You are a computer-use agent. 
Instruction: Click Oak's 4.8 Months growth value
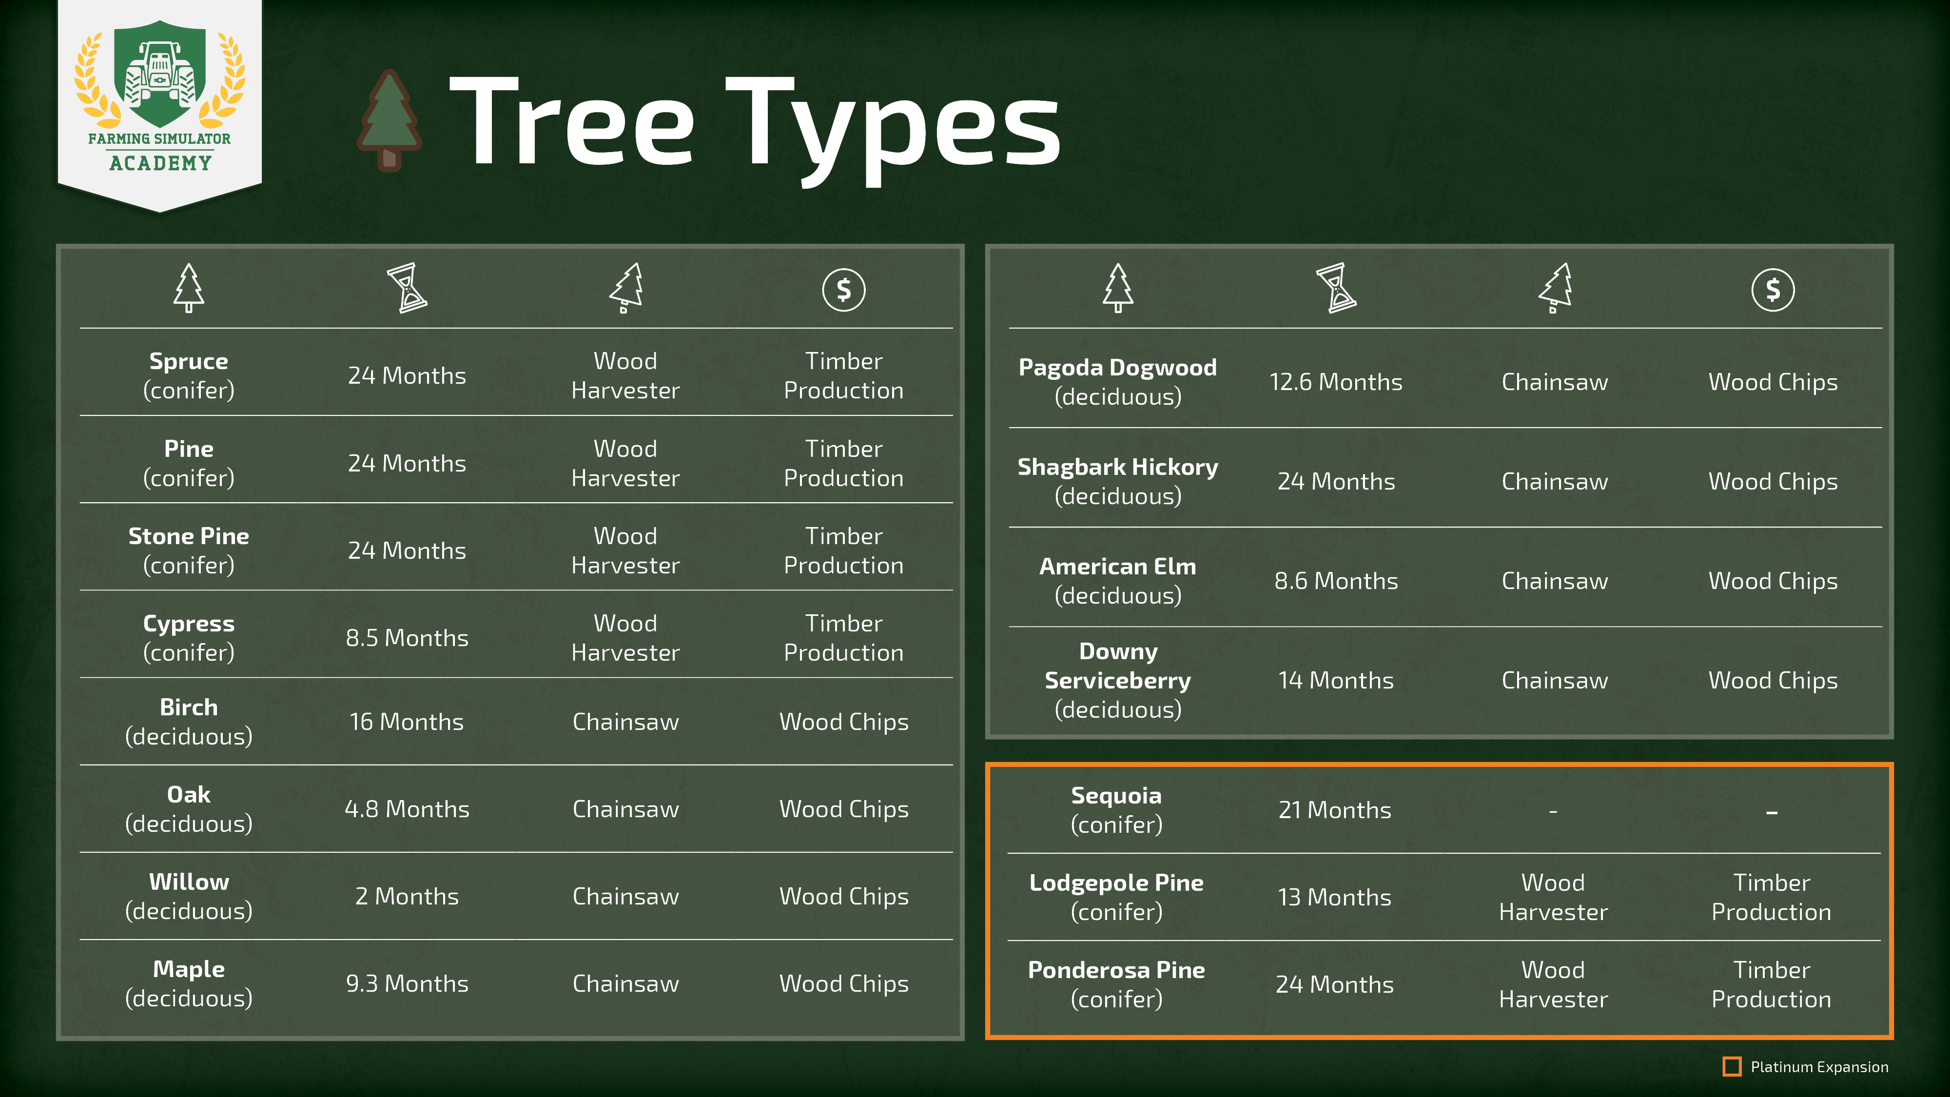point(407,808)
